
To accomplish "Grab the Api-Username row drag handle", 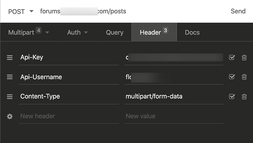I will point(10,77).
